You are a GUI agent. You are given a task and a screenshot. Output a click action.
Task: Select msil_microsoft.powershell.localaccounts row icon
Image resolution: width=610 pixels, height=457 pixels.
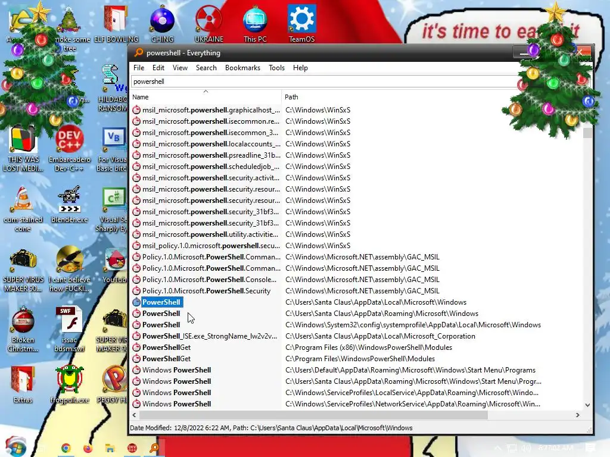click(136, 144)
